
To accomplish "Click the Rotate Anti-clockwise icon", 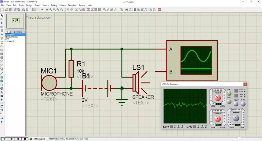I will tap(2, 110).
